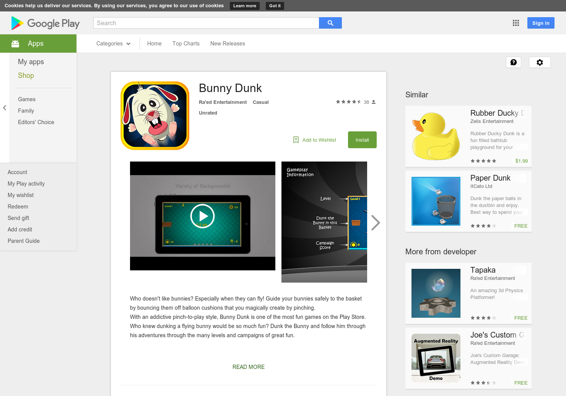
Task: Click the search magnifier icon
Action: [330, 23]
